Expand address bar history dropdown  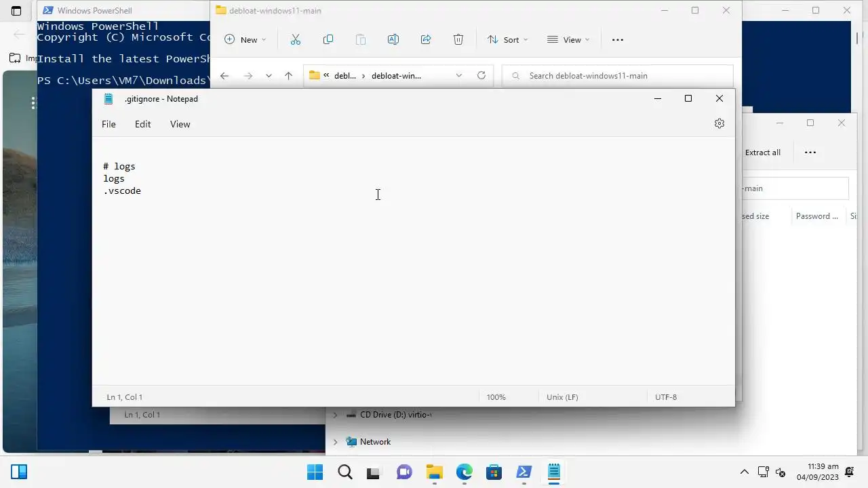(x=459, y=76)
